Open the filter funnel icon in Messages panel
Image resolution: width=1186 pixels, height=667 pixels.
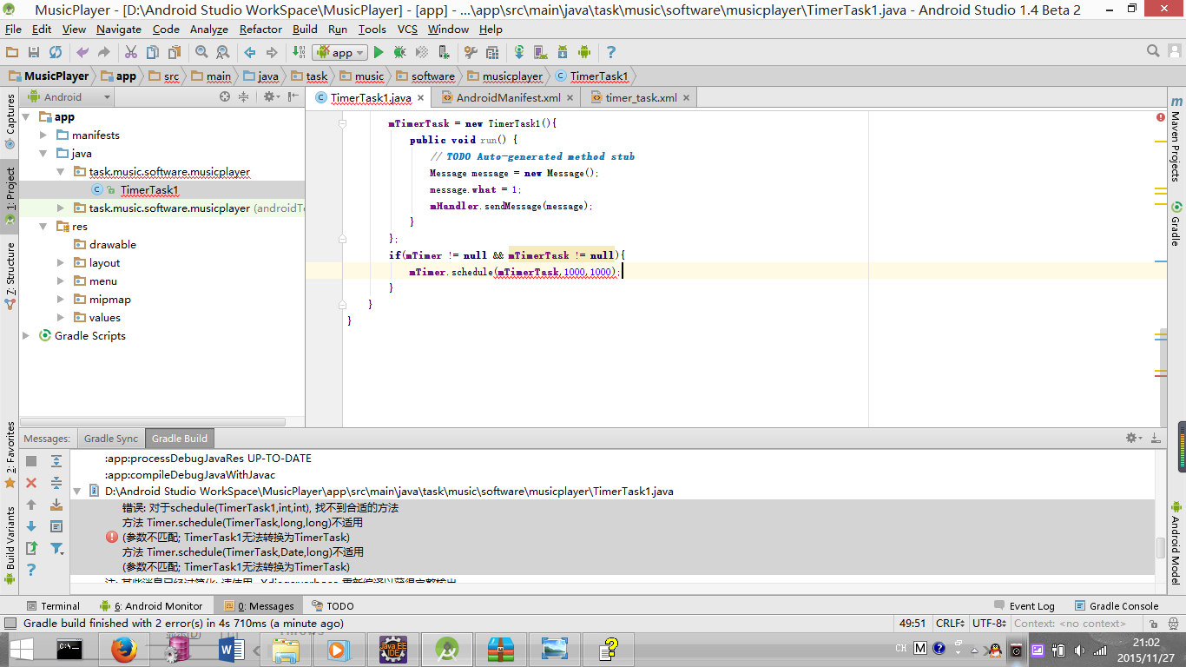[56, 548]
